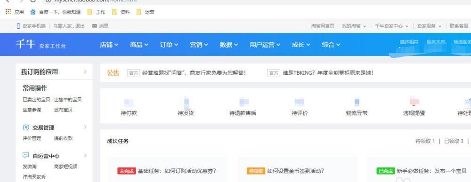Open 提前收款 link
This screenshot has width=471, height=182.
pyautogui.click(x=64, y=138)
